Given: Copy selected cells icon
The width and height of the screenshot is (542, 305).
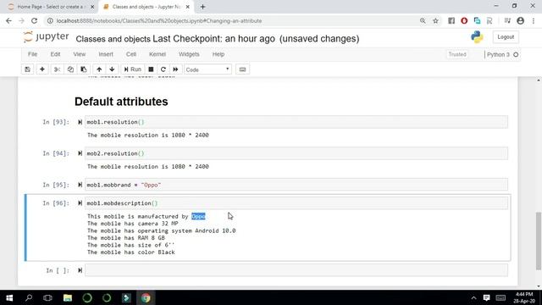Looking at the screenshot, I should [70, 69].
